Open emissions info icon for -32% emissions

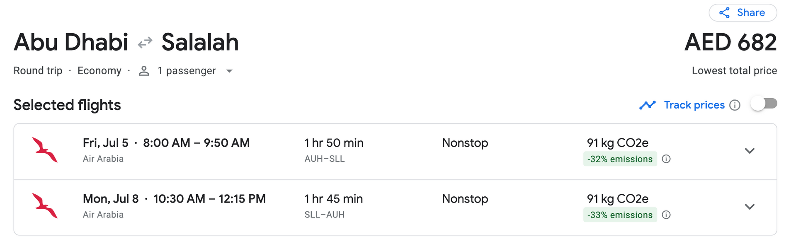[x=666, y=159]
